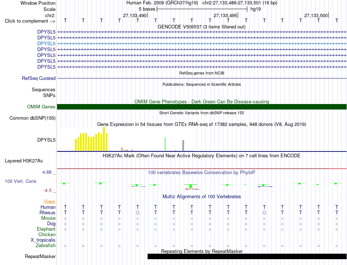Click the Layered H3K27Ac label

(x=24, y=161)
